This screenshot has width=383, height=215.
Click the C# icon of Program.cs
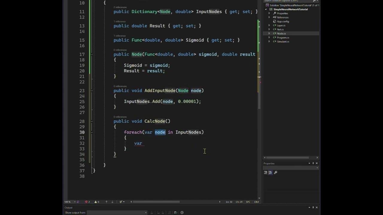pos(274,38)
